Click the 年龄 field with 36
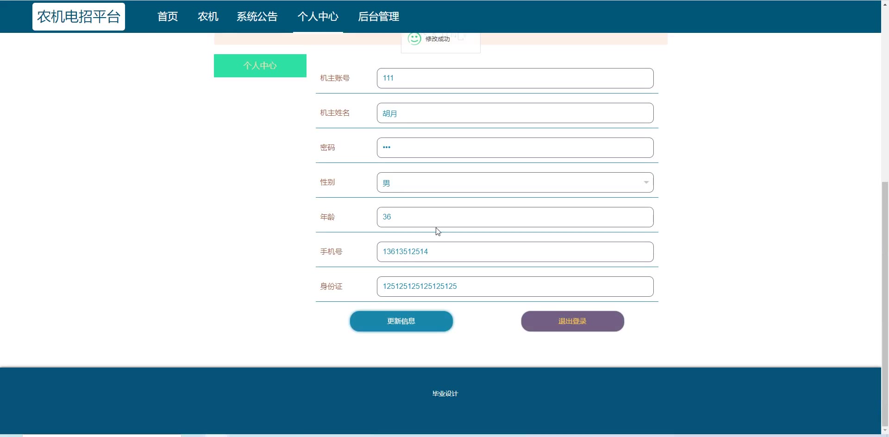889x437 pixels. pyautogui.click(x=515, y=217)
